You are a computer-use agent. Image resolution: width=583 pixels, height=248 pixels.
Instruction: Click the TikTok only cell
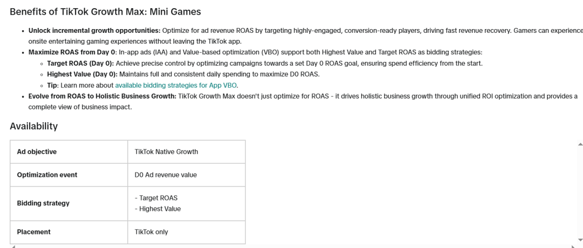tap(186, 232)
